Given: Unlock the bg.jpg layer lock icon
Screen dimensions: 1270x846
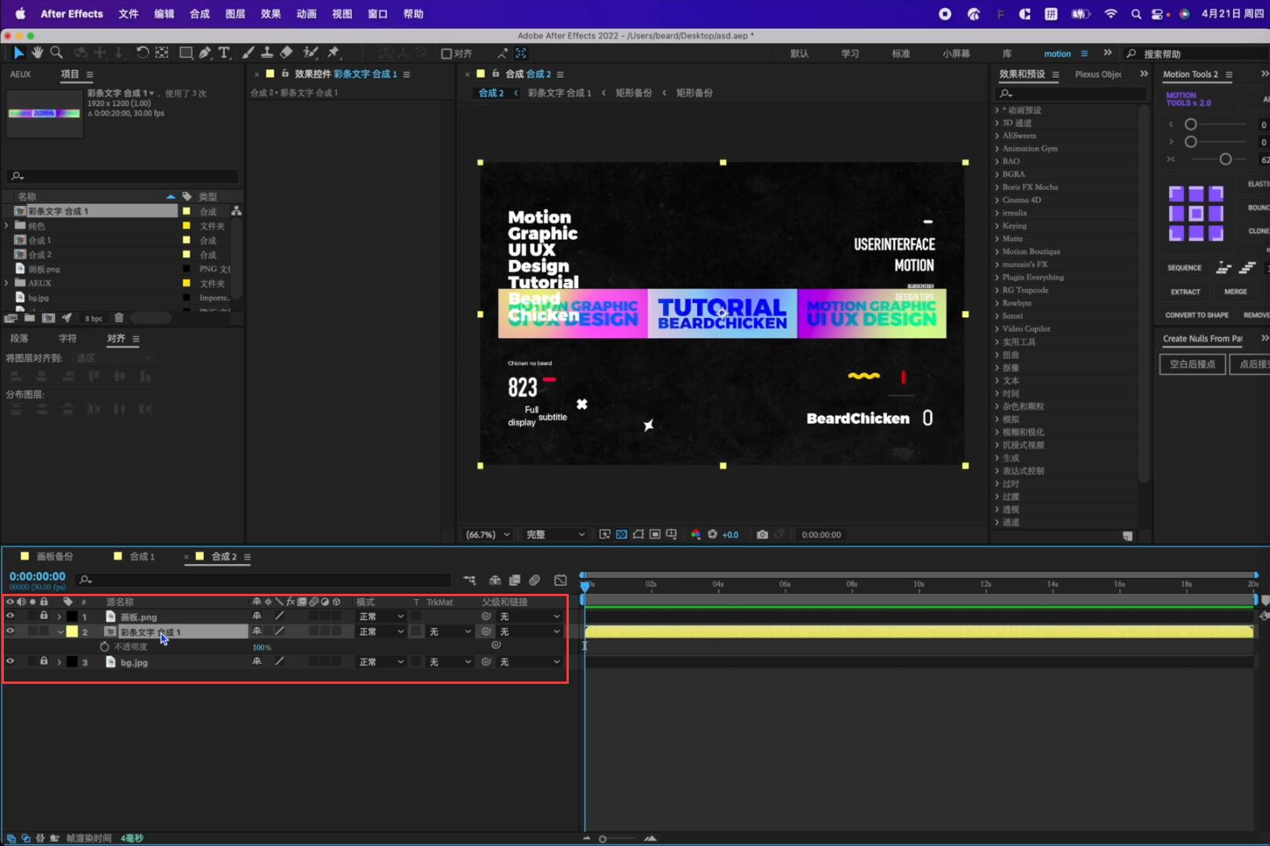Looking at the screenshot, I should click(x=44, y=662).
